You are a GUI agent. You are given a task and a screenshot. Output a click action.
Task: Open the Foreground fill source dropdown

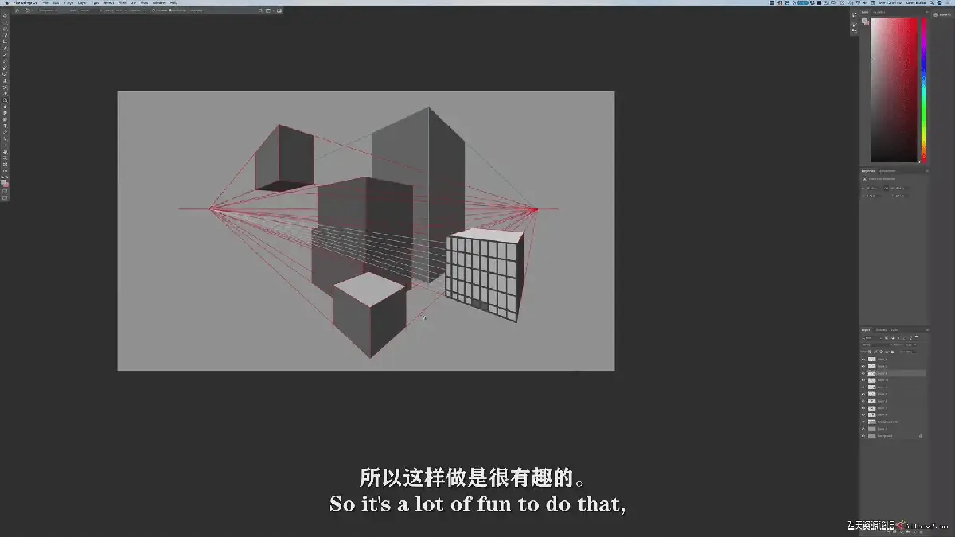click(48, 10)
